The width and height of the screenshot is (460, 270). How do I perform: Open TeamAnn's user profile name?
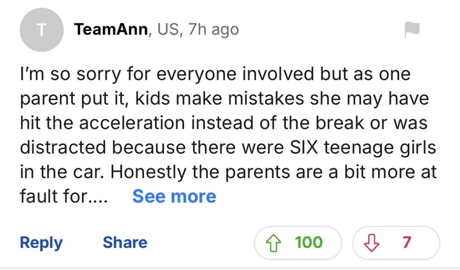tap(111, 29)
